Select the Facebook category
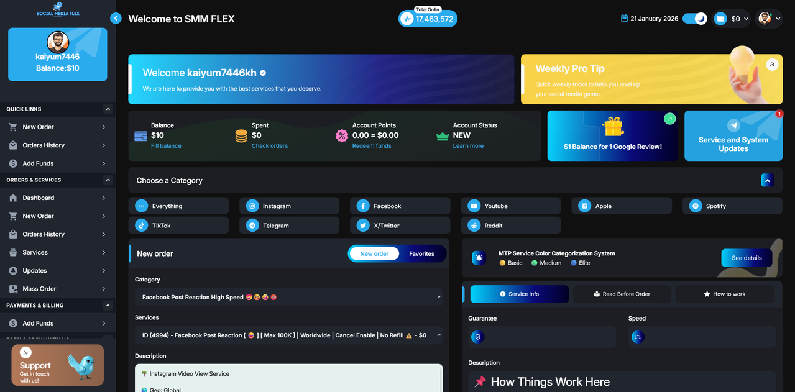The height and width of the screenshot is (392, 795). [x=400, y=206]
